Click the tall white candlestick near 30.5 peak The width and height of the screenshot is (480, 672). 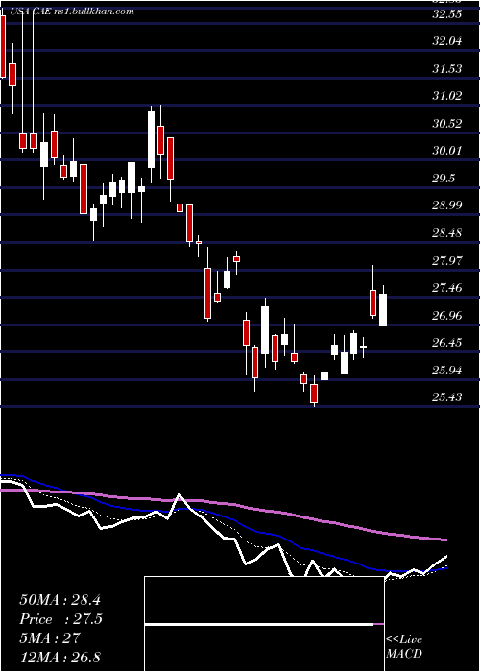coord(152,140)
